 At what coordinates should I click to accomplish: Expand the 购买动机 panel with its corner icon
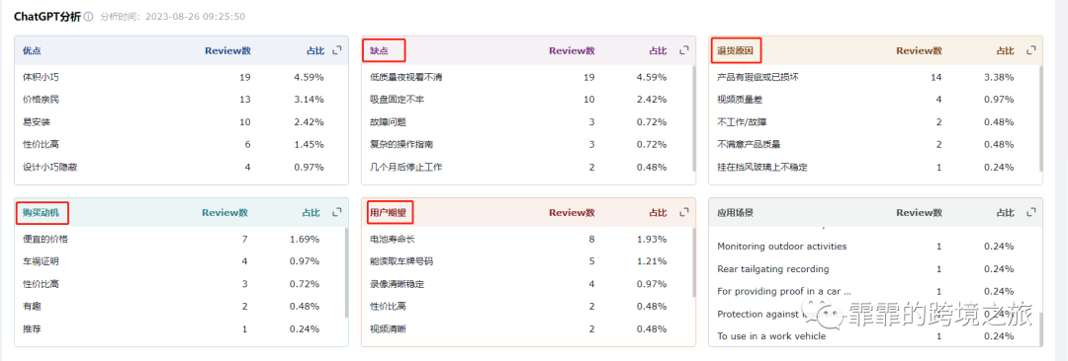point(336,212)
